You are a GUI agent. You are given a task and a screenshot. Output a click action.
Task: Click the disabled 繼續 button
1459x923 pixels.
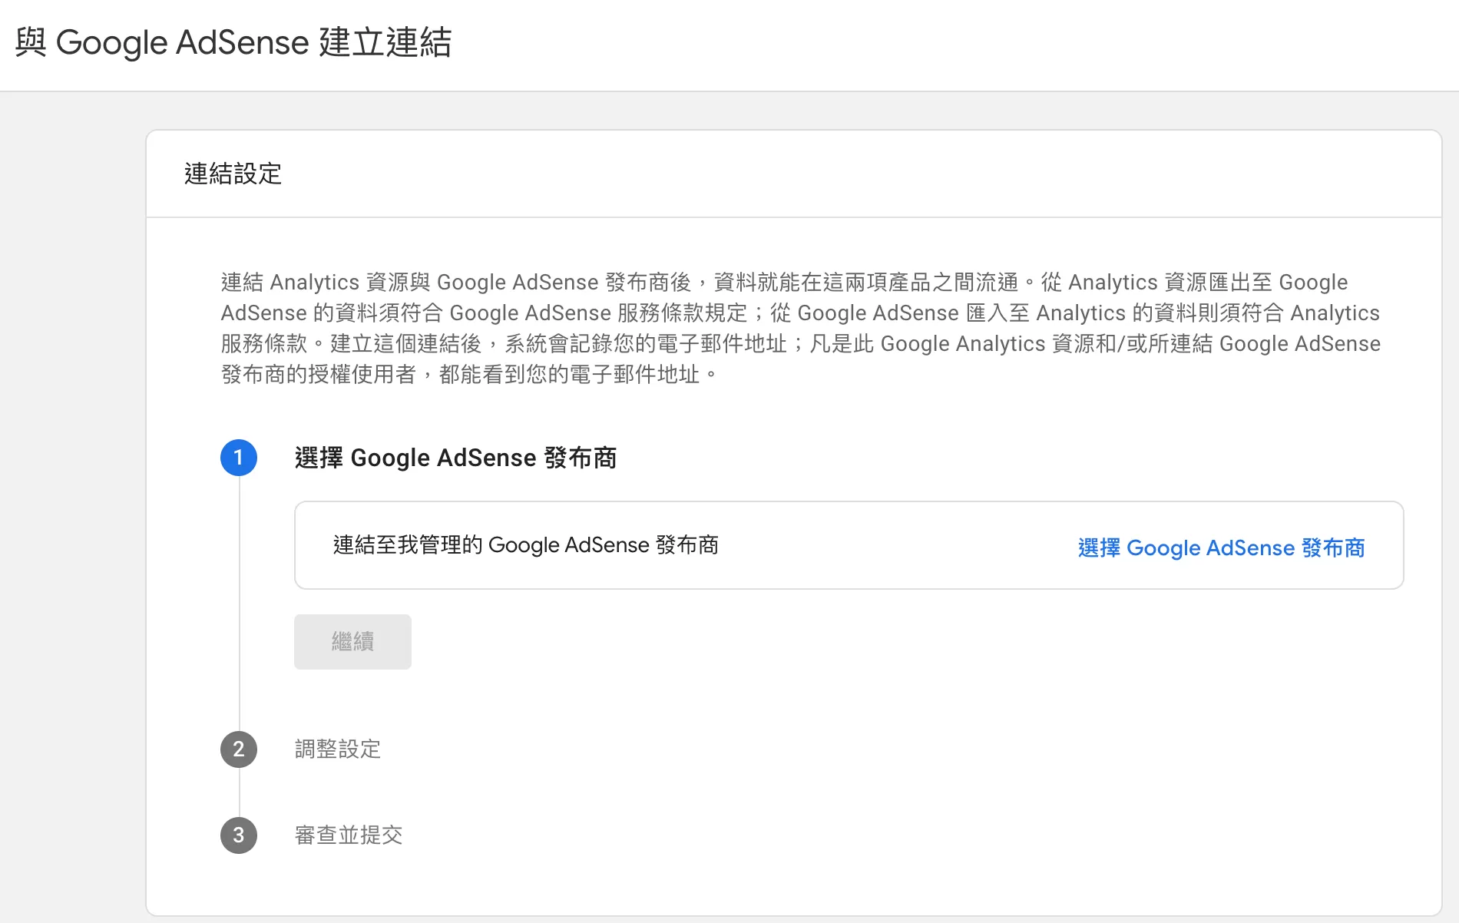(x=352, y=641)
